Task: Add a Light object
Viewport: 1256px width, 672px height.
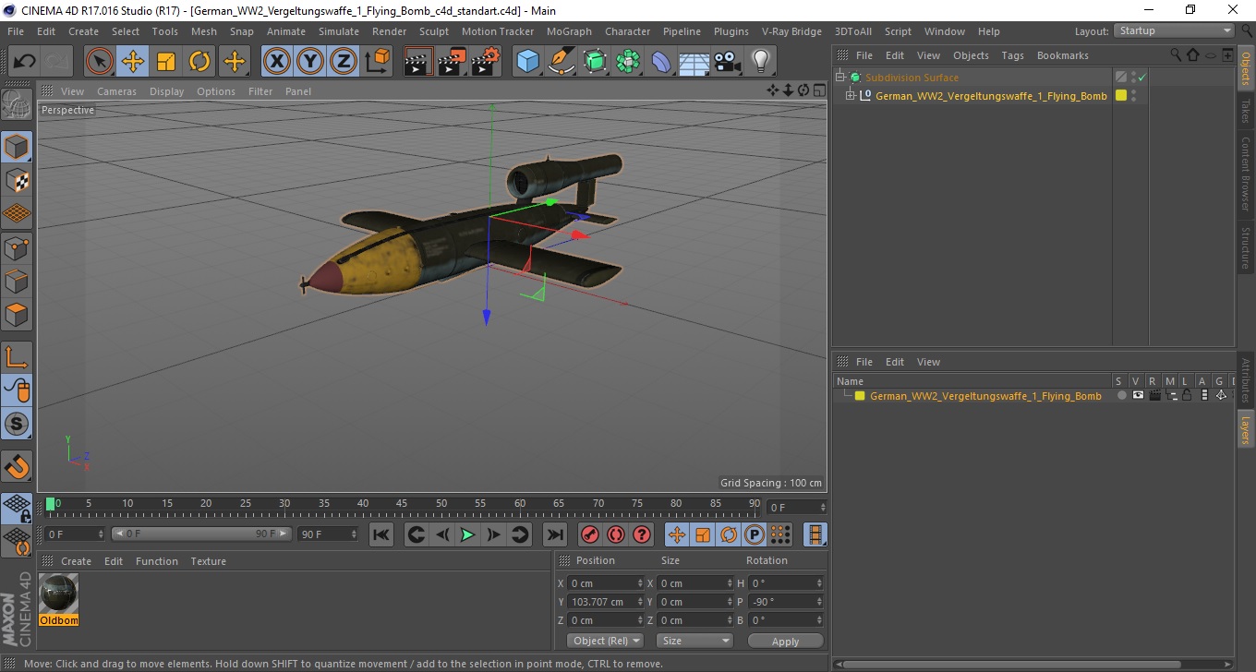Action: [760, 62]
